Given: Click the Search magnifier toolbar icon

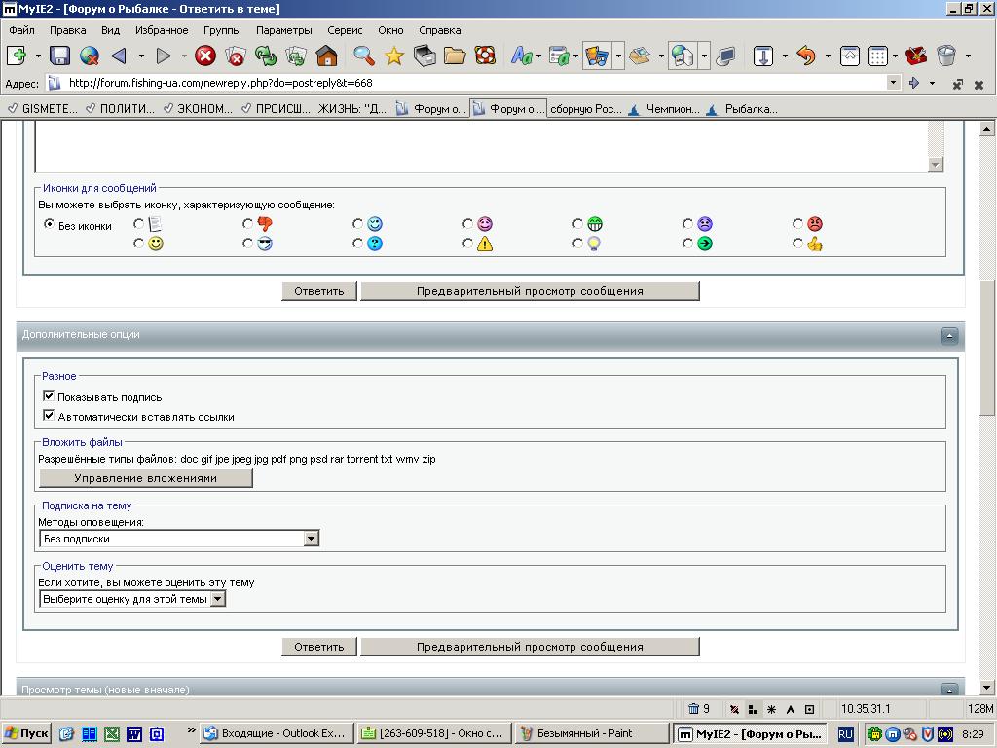Looking at the screenshot, I should pyautogui.click(x=363, y=56).
